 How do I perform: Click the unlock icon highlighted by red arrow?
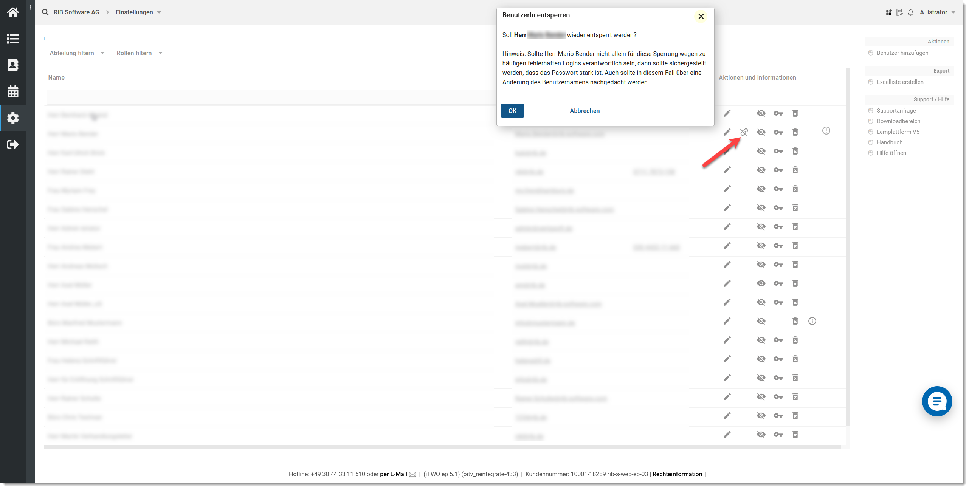744,131
